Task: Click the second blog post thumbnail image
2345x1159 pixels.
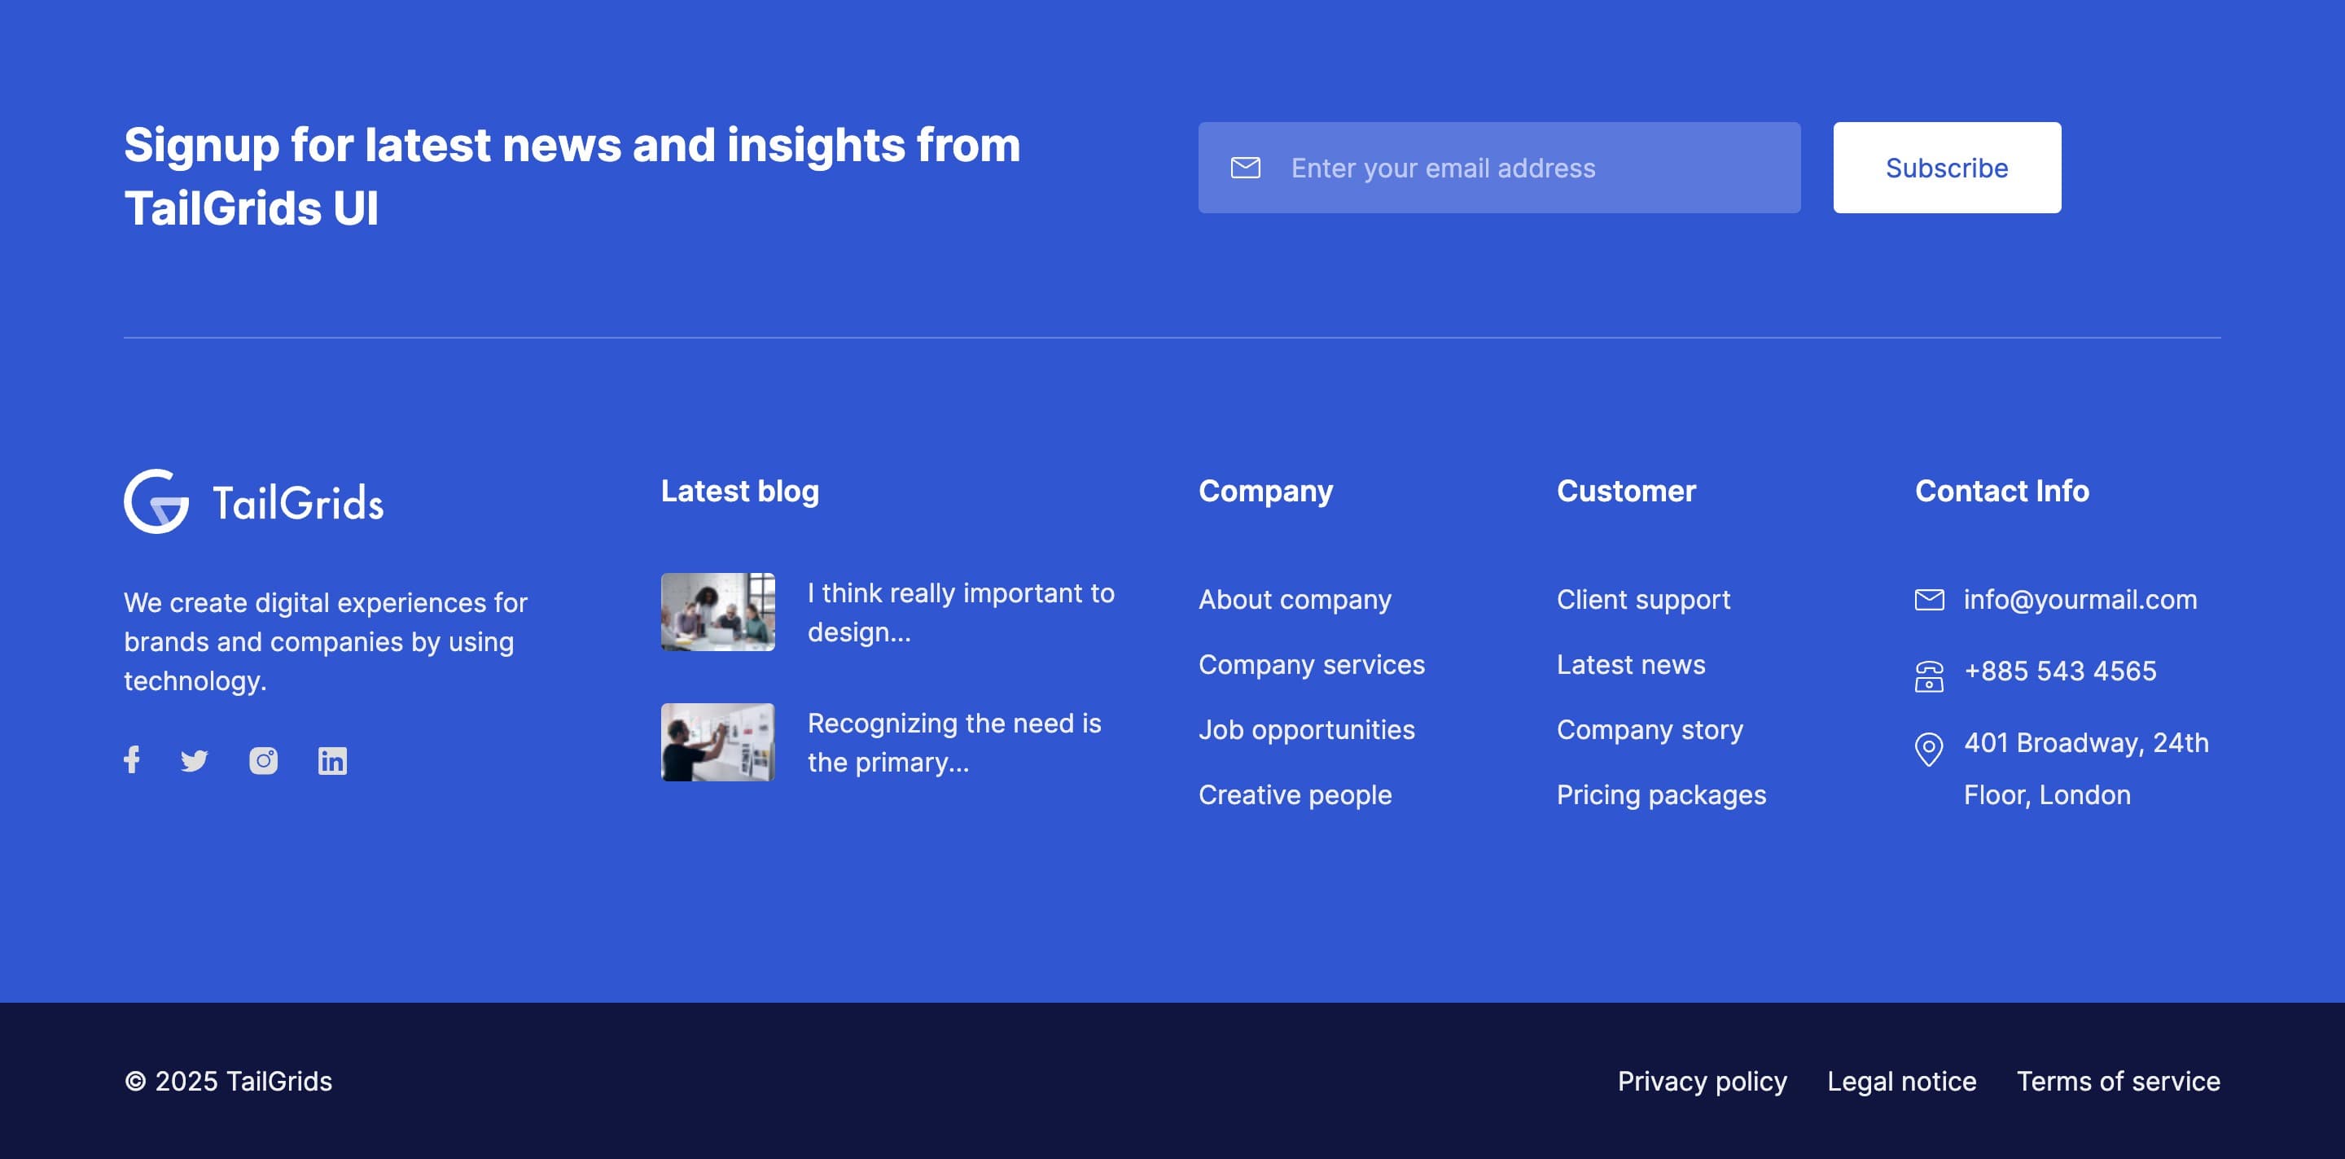Action: [x=718, y=741]
